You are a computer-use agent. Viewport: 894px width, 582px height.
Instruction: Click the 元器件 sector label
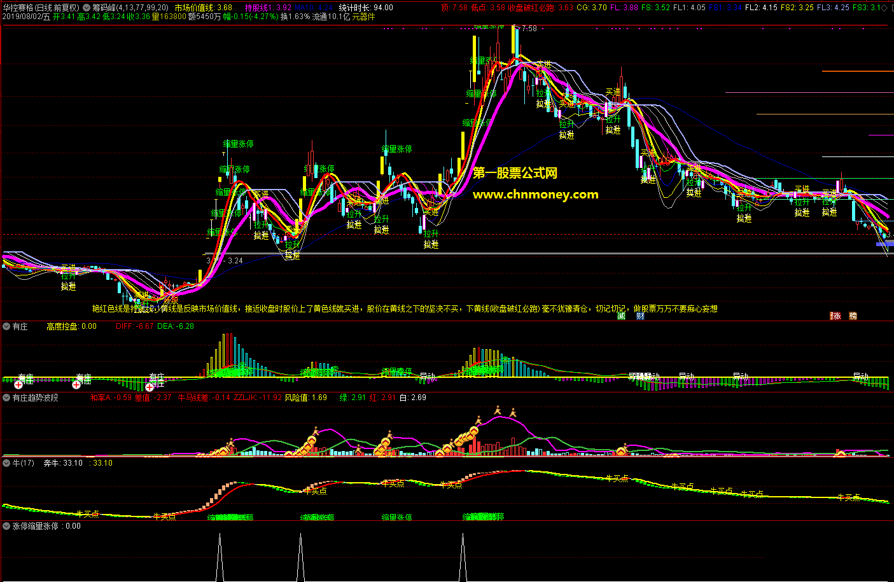click(x=363, y=17)
